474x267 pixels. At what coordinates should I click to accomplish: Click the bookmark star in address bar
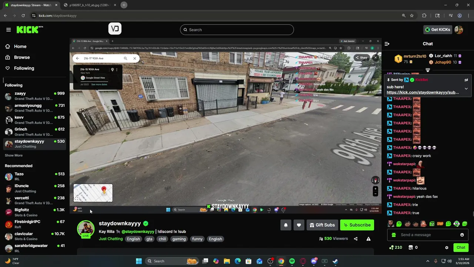point(412,16)
